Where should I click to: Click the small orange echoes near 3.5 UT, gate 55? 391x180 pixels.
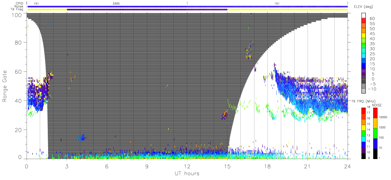coord(73,78)
